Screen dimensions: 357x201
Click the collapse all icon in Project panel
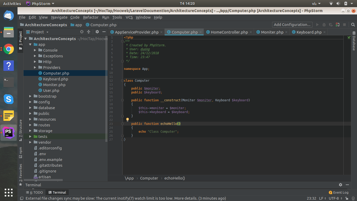89,32
